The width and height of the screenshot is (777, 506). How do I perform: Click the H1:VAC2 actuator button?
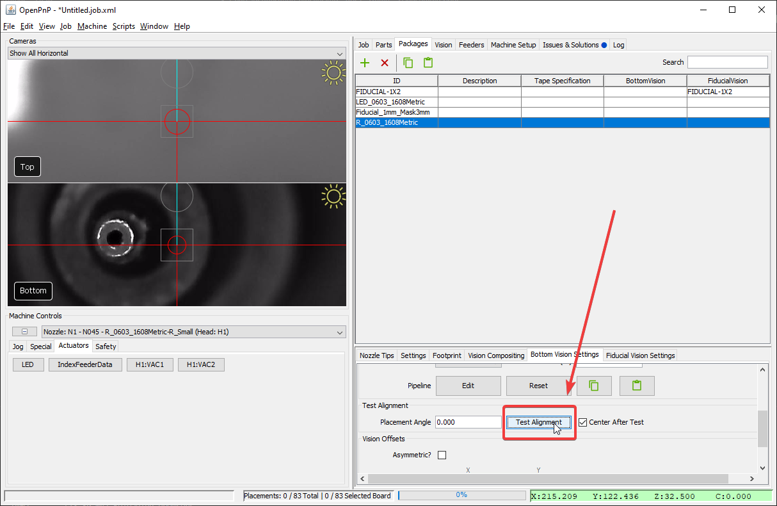tap(201, 364)
